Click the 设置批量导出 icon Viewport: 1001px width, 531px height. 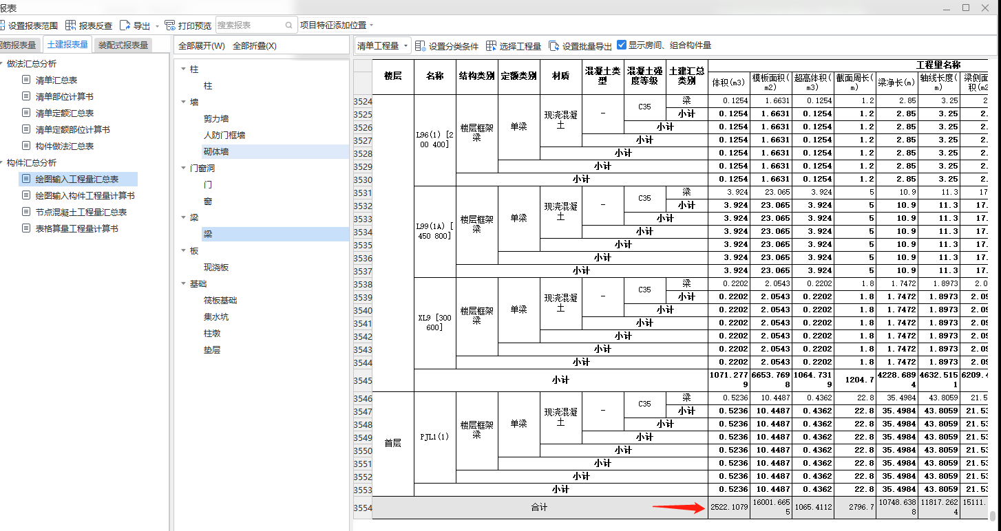[x=554, y=46]
